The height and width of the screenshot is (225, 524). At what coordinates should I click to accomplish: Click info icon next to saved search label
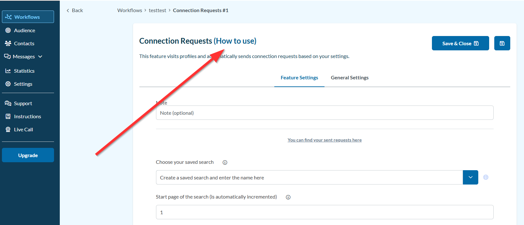point(225,163)
